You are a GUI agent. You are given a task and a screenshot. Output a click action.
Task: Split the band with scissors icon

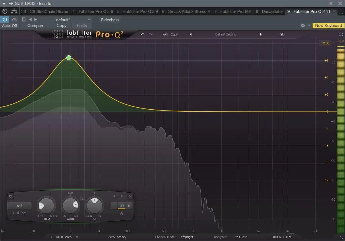(122, 213)
